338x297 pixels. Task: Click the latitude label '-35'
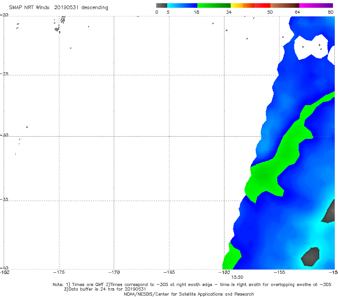click(x=4, y=199)
